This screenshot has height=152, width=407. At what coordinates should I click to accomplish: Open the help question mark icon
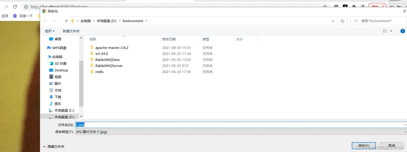click(403, 31)
